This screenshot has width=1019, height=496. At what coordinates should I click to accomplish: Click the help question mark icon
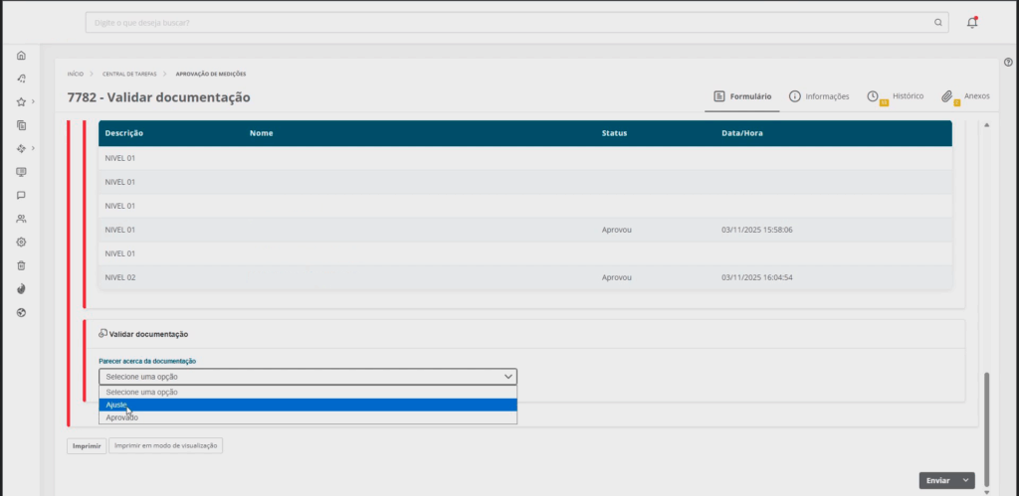[x=1008, y=63]
